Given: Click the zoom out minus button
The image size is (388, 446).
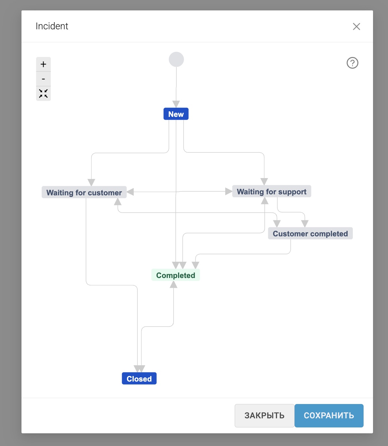Looking at the screenshot, I should (43, 79).
